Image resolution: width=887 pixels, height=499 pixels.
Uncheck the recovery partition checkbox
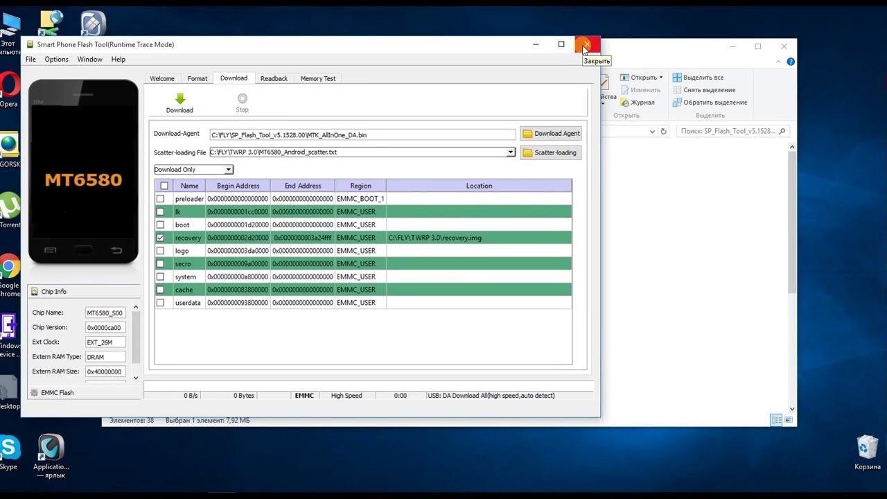click(160, 238)
